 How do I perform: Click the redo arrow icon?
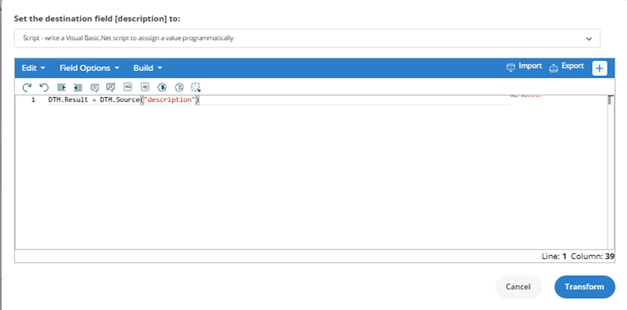coord(27,88)
